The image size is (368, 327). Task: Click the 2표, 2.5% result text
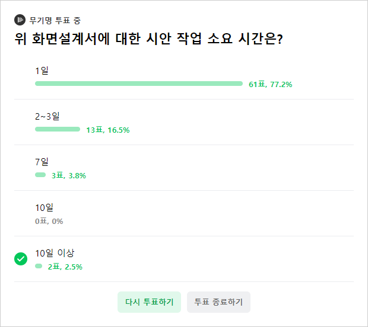(65, 267)
